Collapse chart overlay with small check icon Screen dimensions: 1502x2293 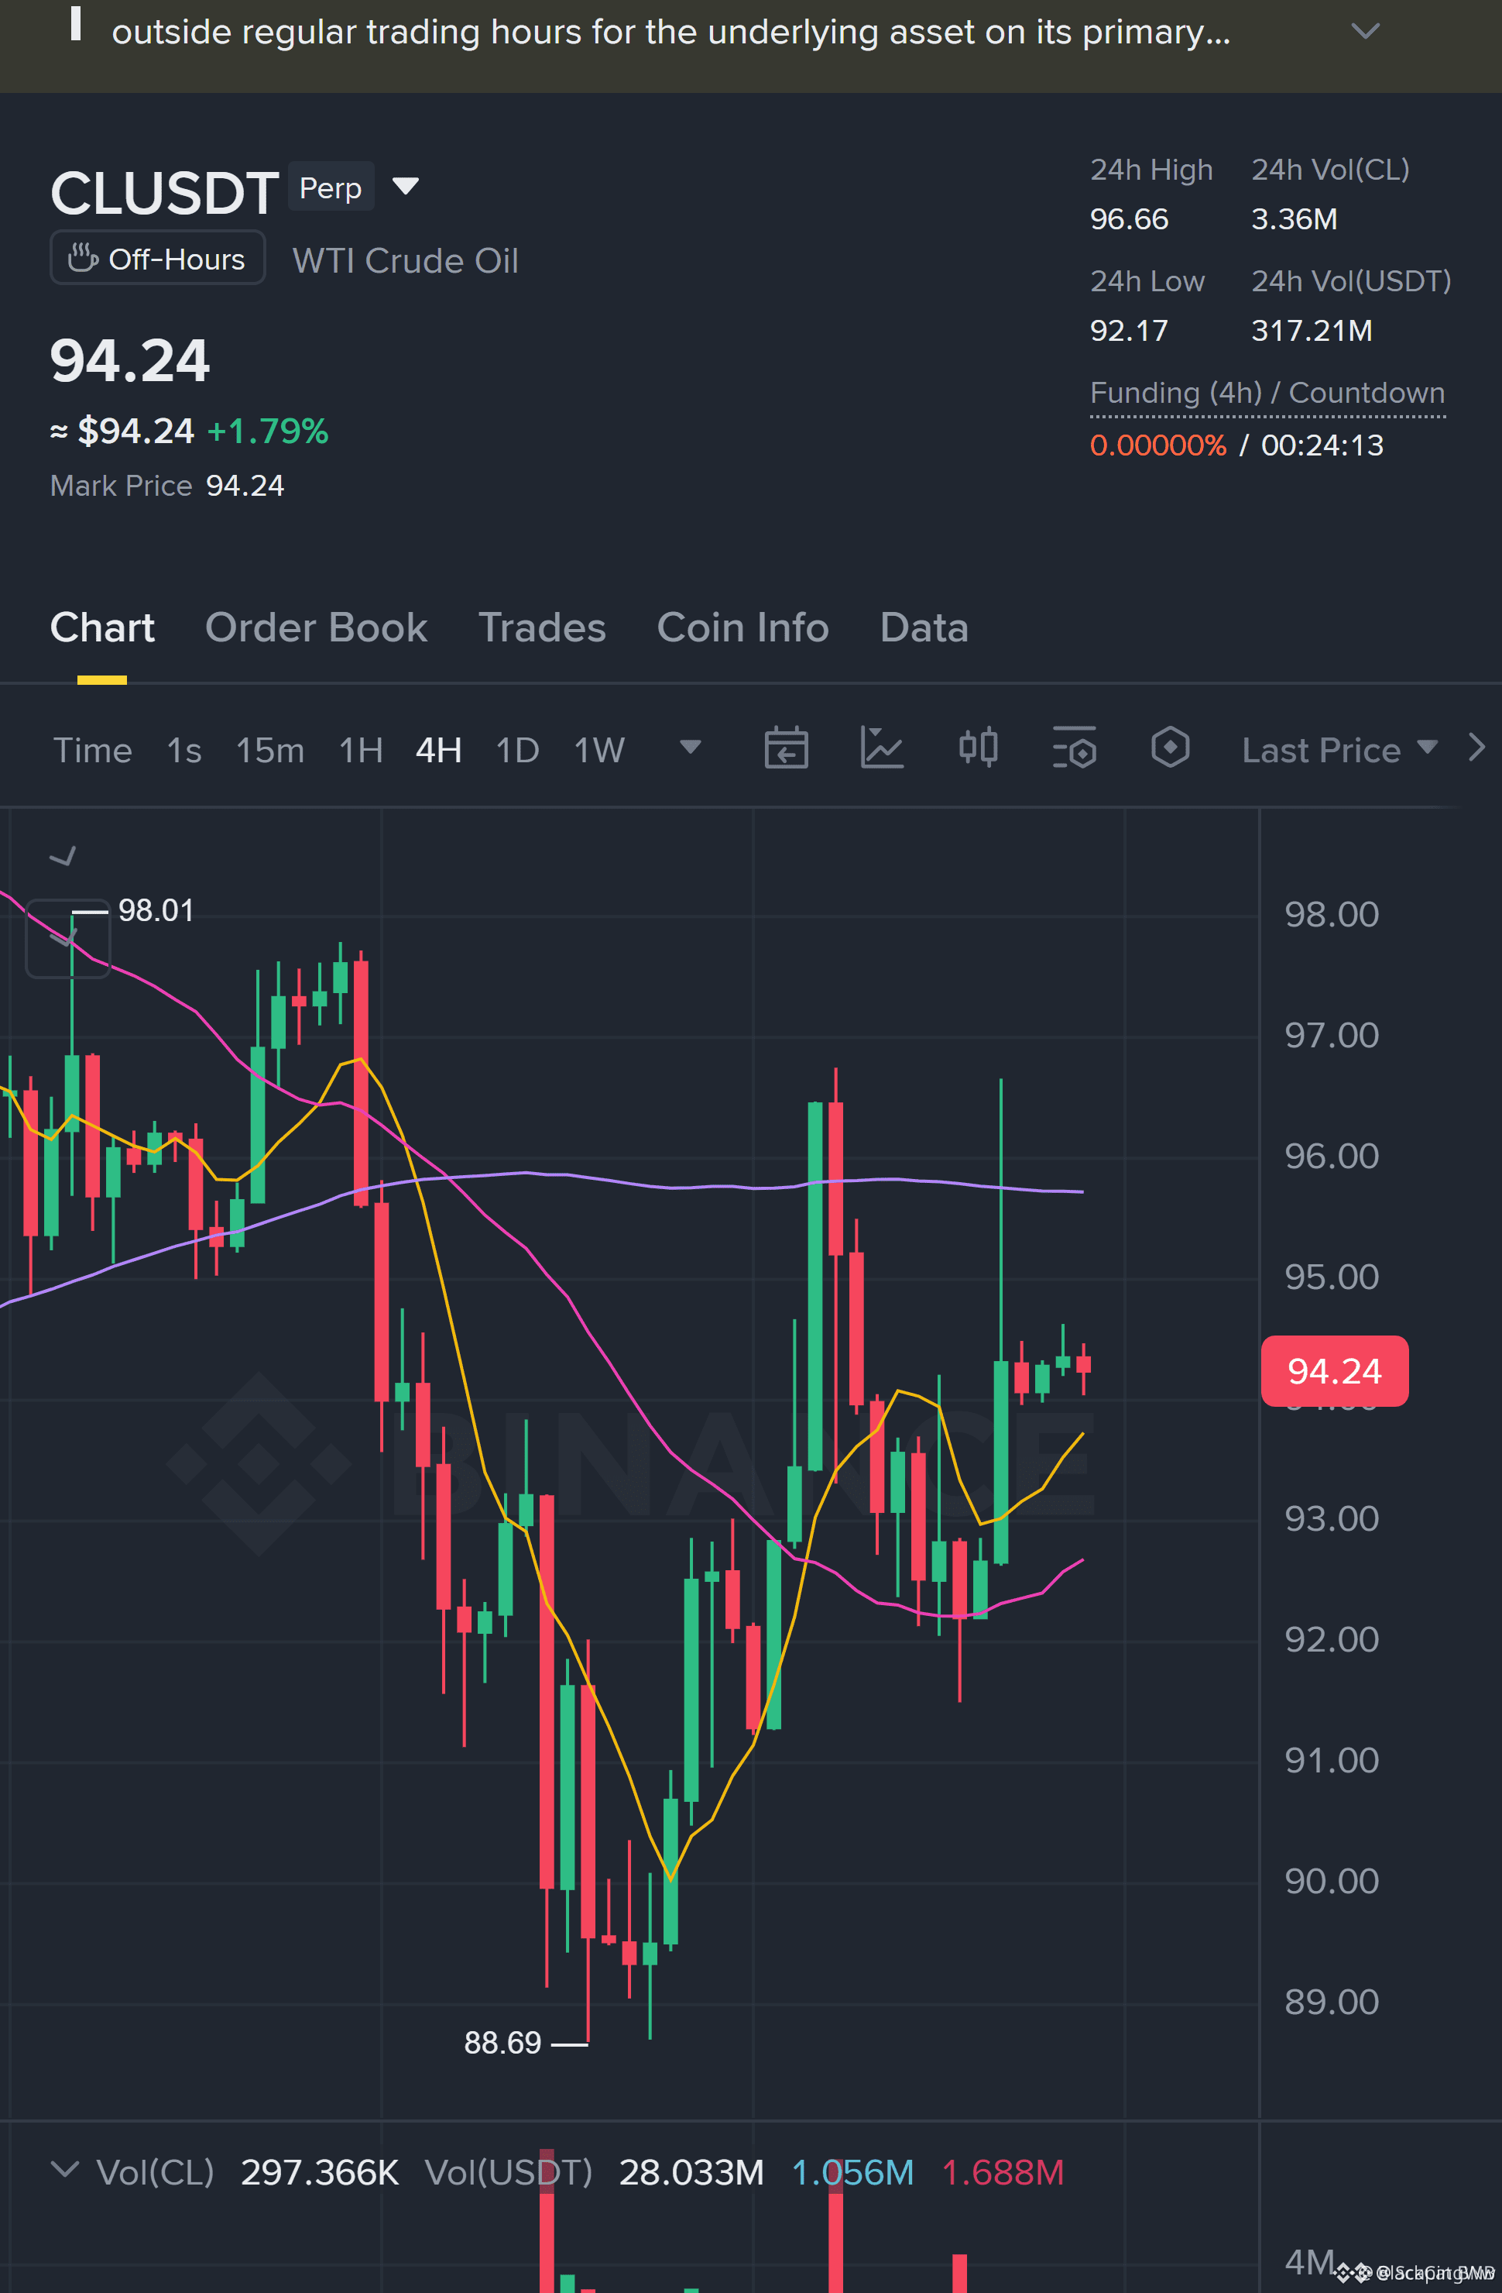click(x=63, y=855)
